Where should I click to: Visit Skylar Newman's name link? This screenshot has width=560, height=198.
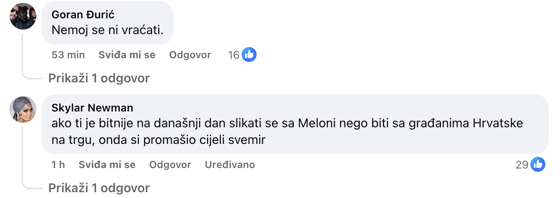(92, 108)
